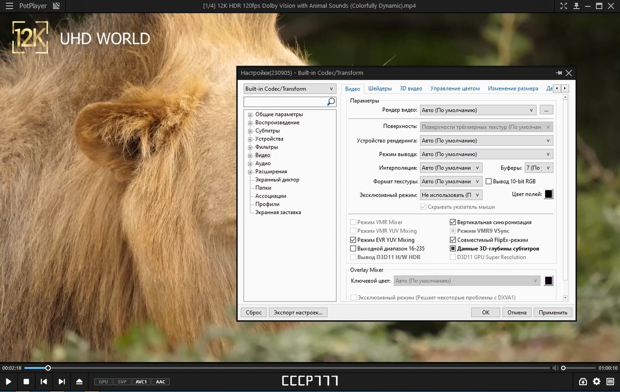
Task: Open the Режим вывода dropdown
Action: point(486,154)
